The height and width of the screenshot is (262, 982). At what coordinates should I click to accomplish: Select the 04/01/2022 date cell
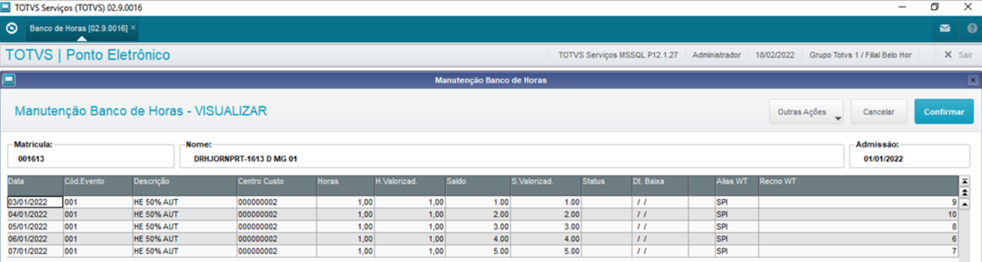[x=35, y=214]
